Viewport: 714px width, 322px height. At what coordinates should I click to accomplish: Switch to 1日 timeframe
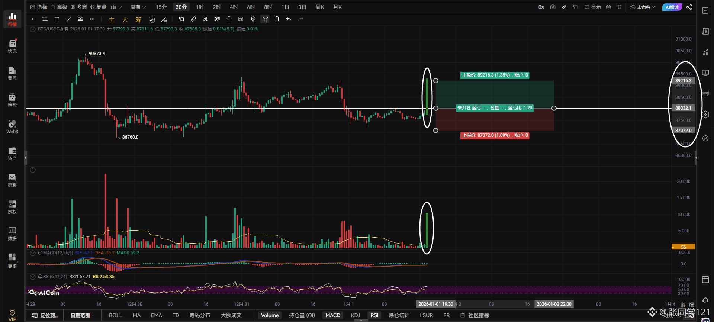coord(285,7)
